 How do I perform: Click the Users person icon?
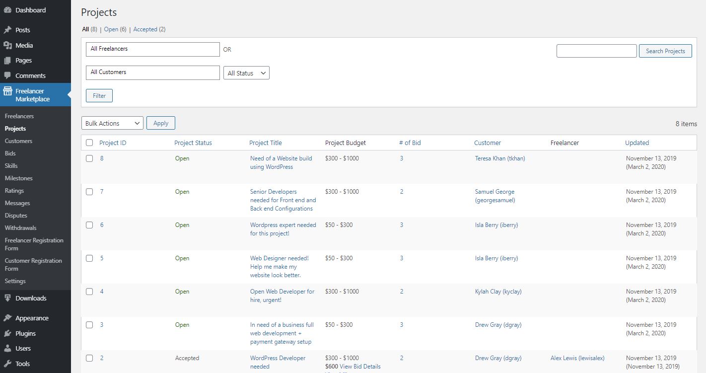(7, 348)
